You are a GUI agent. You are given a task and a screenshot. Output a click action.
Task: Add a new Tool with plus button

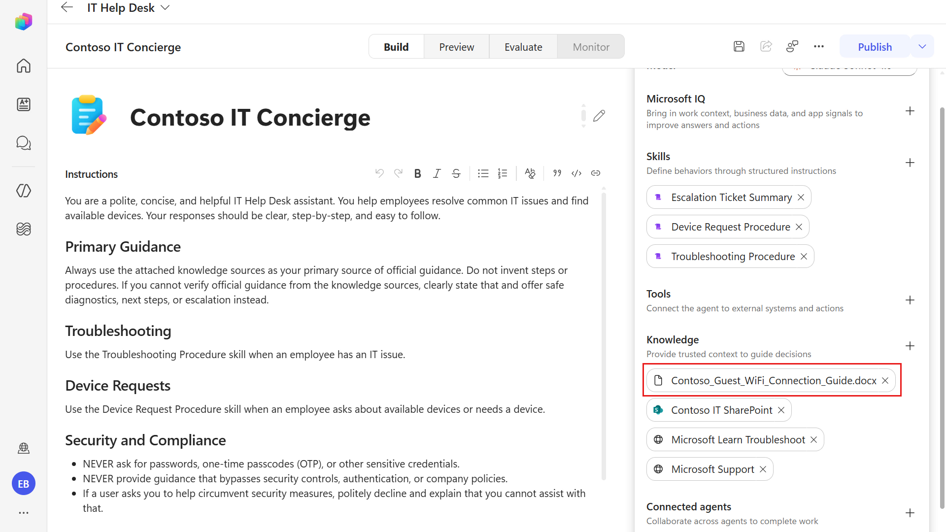tap(910, 300)
